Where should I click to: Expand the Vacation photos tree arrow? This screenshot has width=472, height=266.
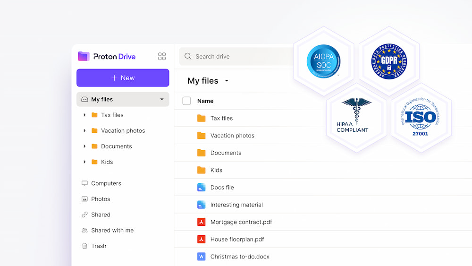84,130
